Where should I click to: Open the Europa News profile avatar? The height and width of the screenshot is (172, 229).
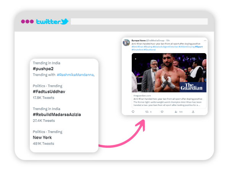126,42
